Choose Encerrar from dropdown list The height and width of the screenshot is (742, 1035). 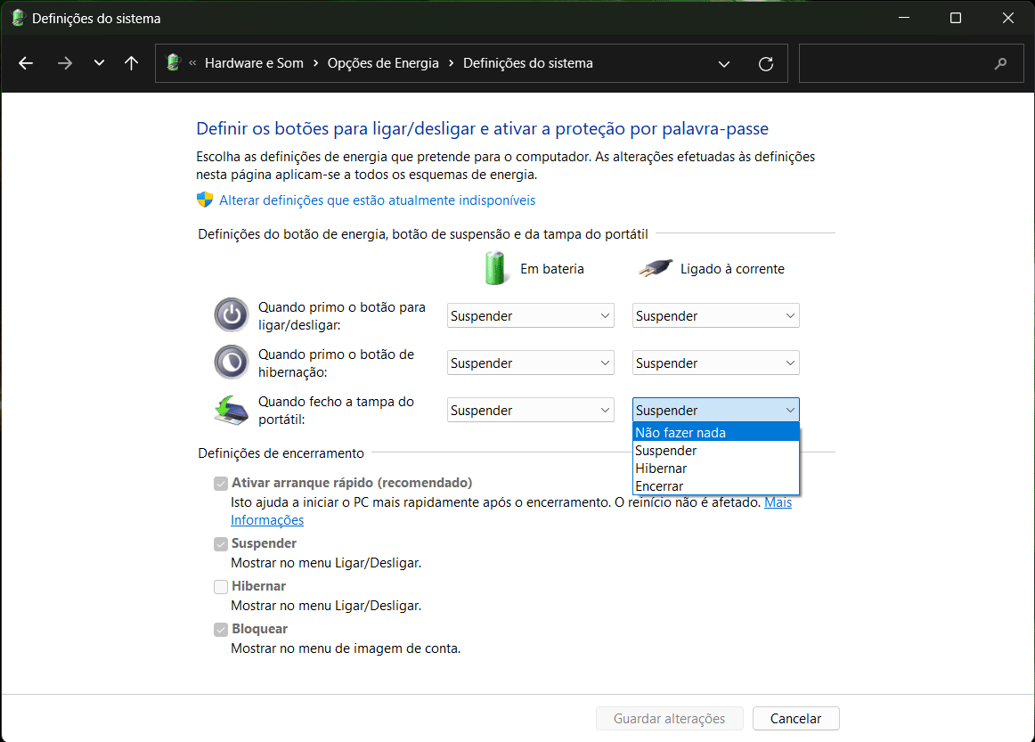click(x=715, y=485)
